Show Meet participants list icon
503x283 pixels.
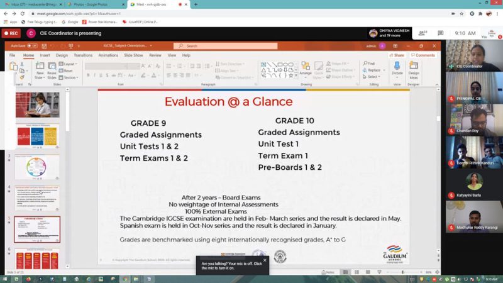(423, 33)
